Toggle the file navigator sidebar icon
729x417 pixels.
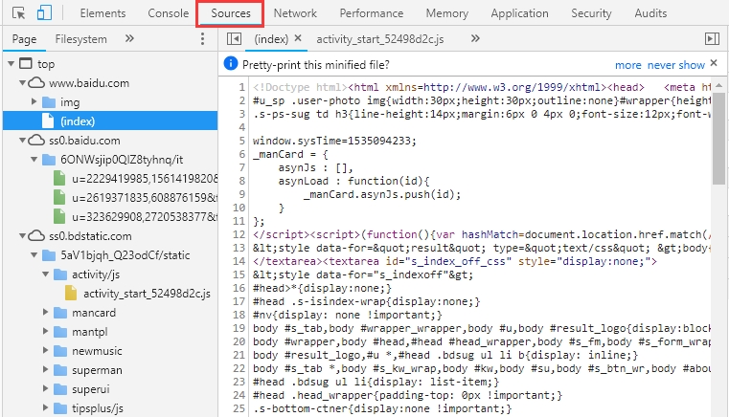[233, 38]
